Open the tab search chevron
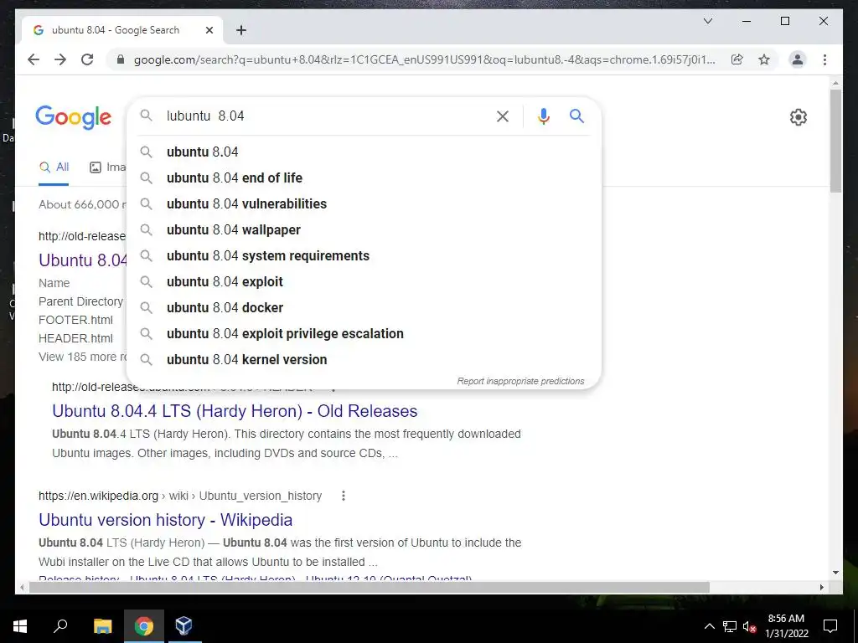The height and width of the screenshot is (643, 858). [707, 21]
